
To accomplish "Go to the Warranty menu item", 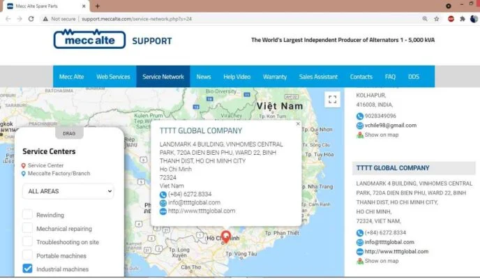I will [x=274, y=77].
